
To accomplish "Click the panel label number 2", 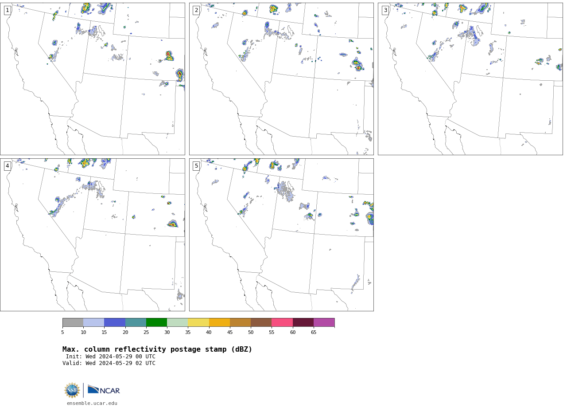I will point(196,10).
